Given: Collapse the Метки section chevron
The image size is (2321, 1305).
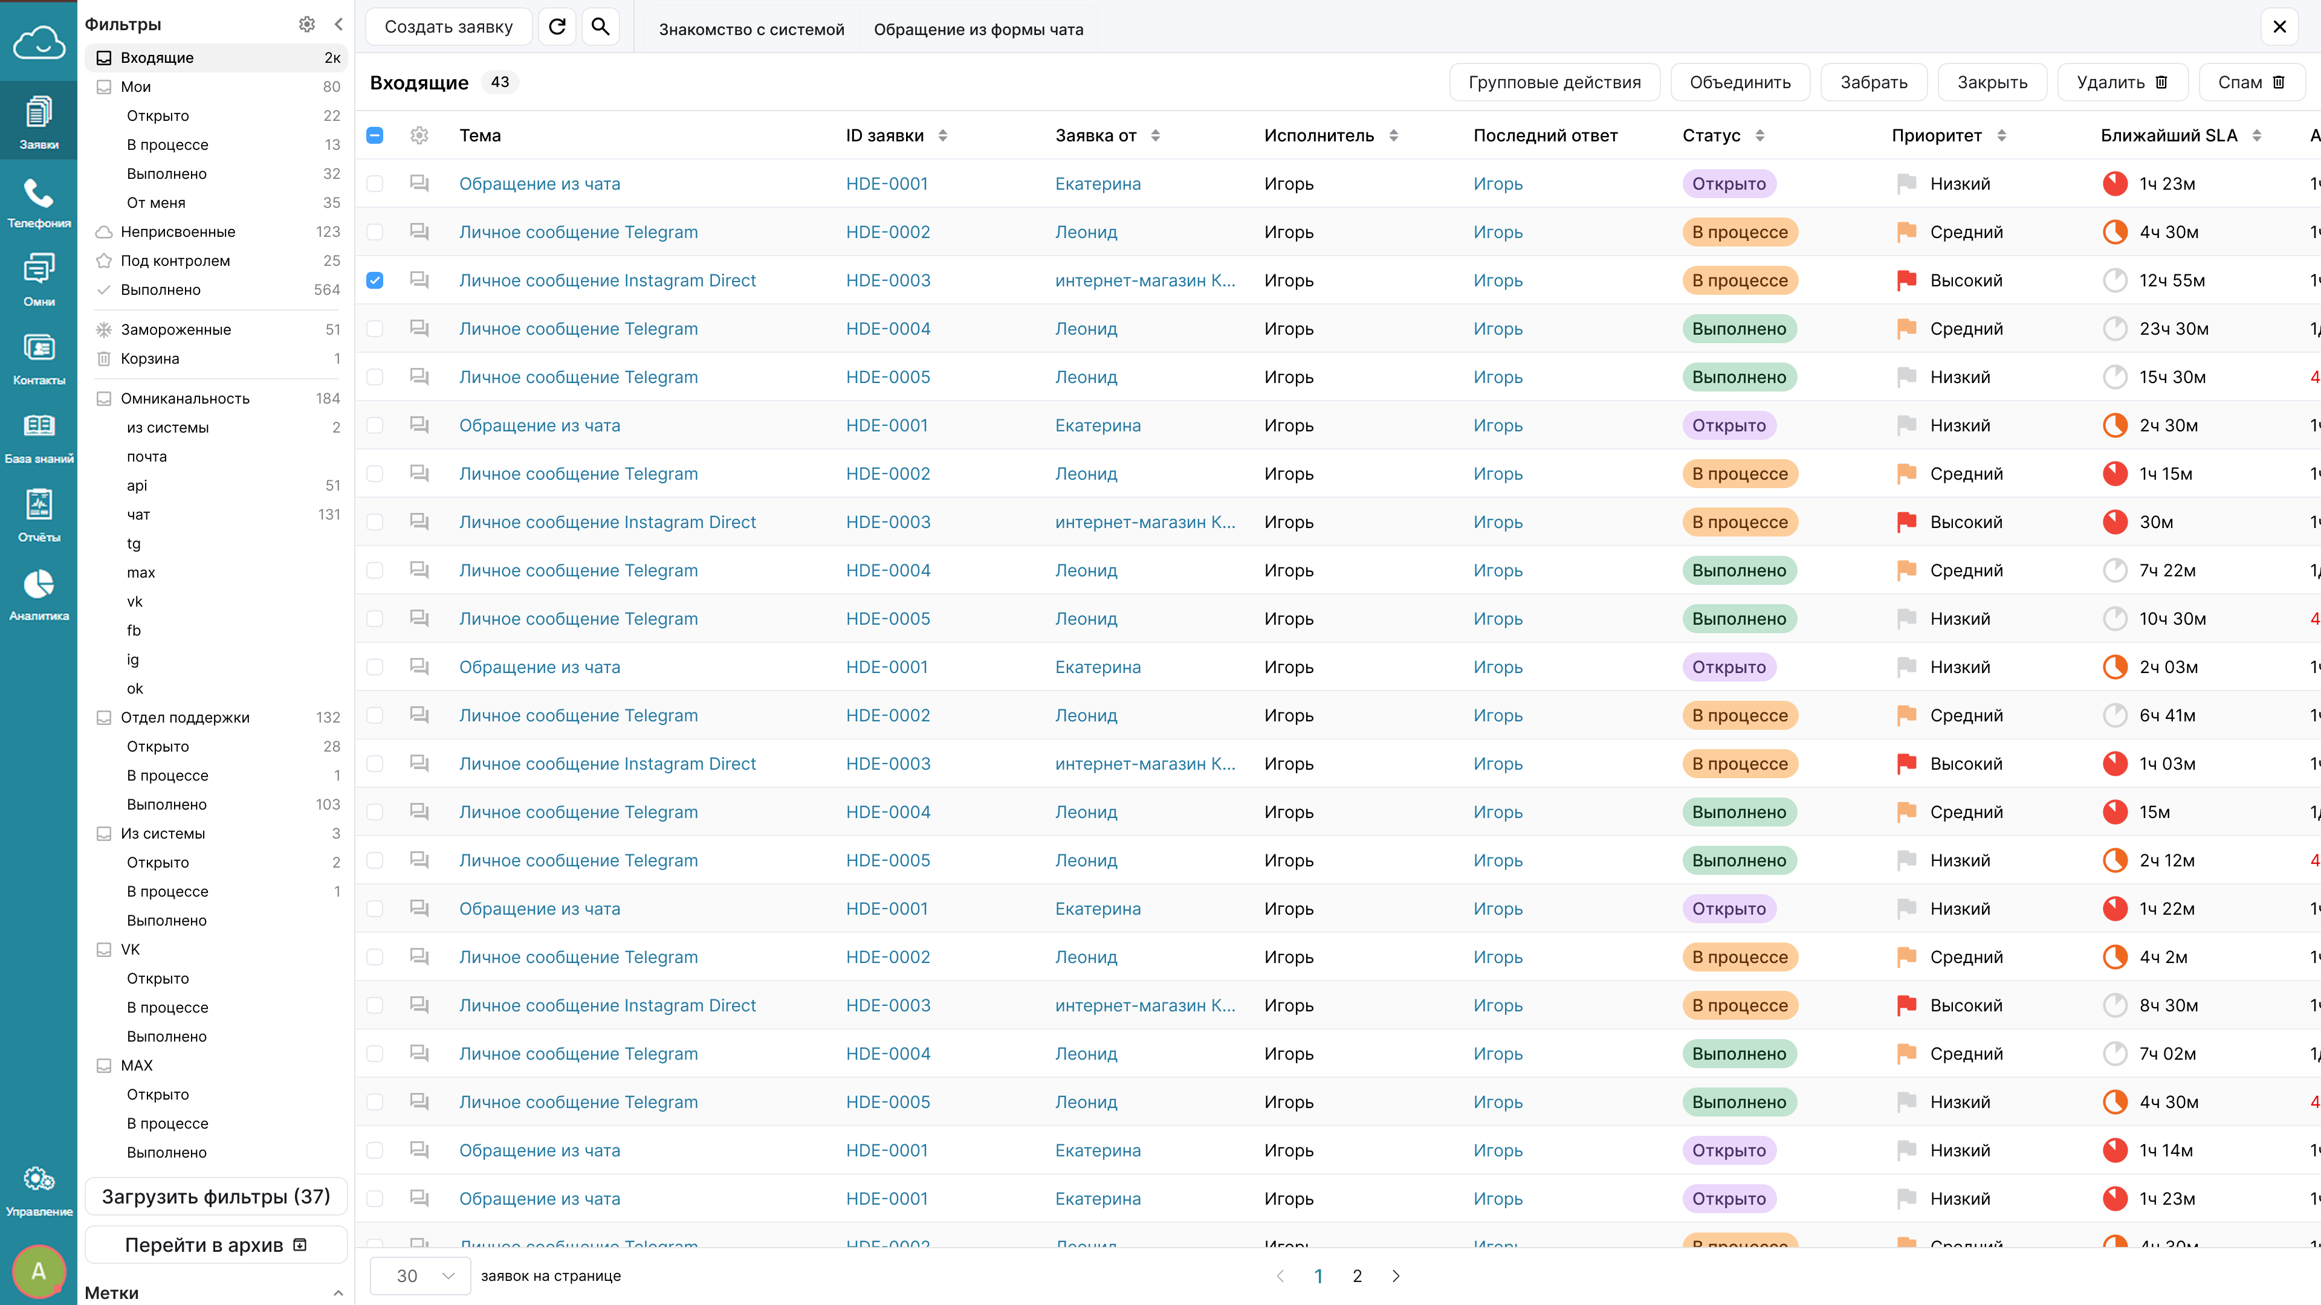Looking at the screenshot, I should (x=338, y=1294).
